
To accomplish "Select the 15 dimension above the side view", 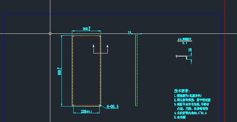I will 129,32.
